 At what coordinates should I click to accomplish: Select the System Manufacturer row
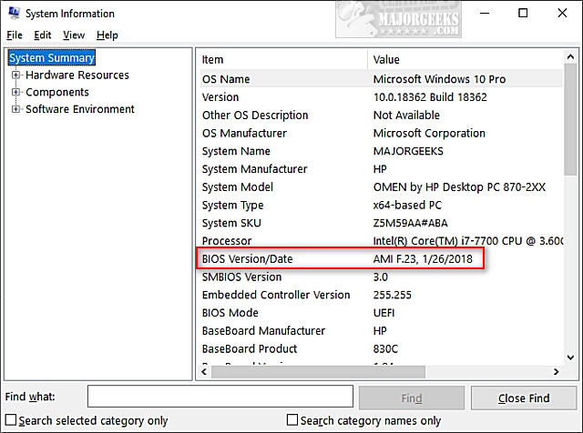382,169
